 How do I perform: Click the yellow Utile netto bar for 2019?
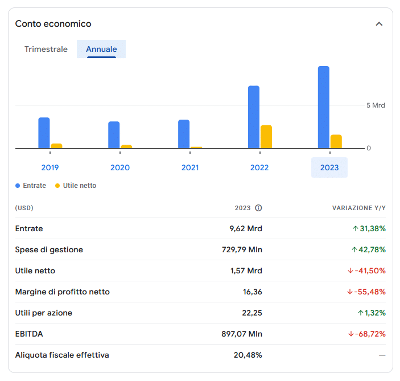point(56,146)
